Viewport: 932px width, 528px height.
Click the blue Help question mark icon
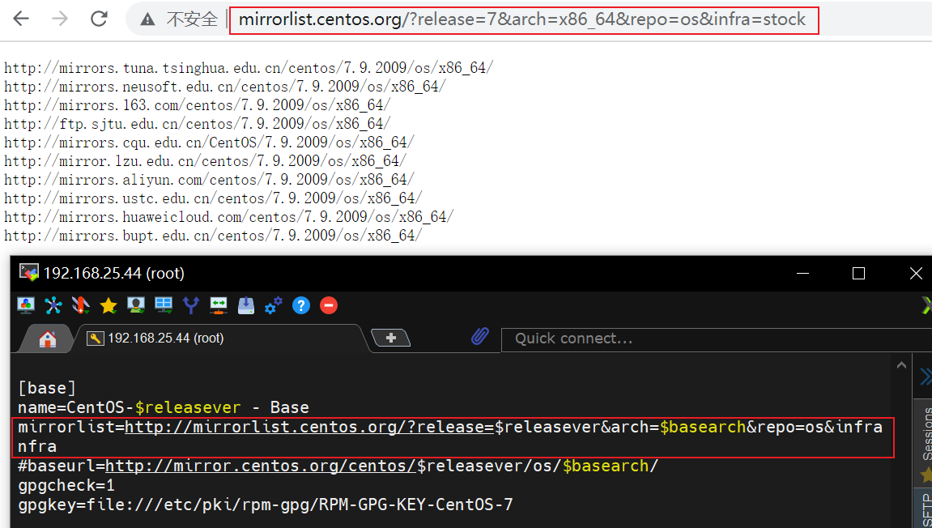pos(301,305)
